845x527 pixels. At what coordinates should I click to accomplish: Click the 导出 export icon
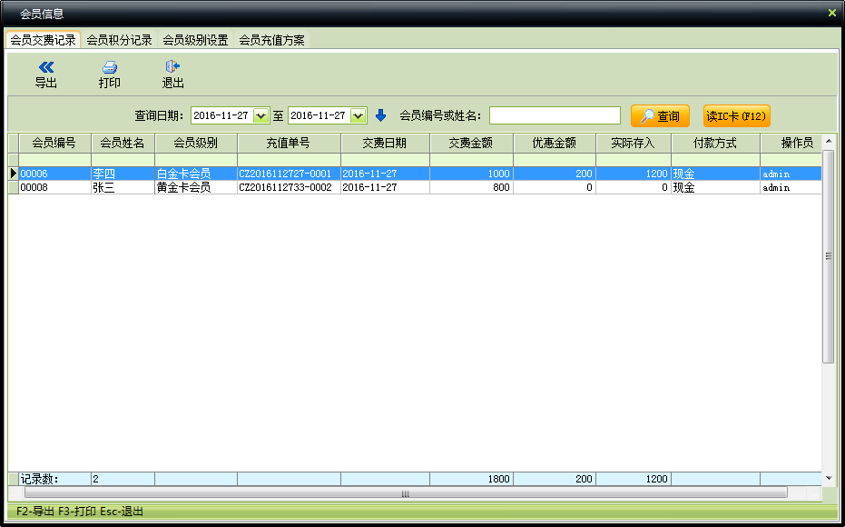tap(45, 67)
